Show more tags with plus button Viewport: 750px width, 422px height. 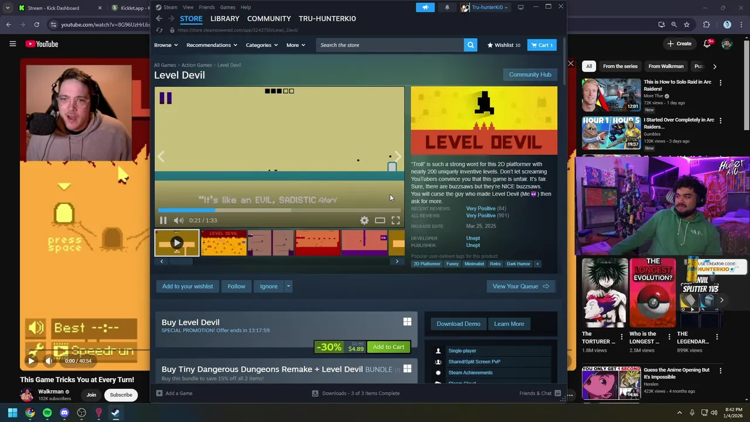pyautogui.click(x=537, y=264)
